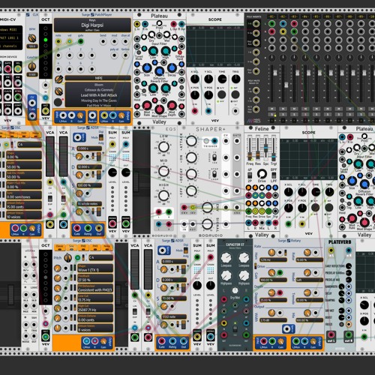Click the SHAPER+ Attack knob

[191, 141]
